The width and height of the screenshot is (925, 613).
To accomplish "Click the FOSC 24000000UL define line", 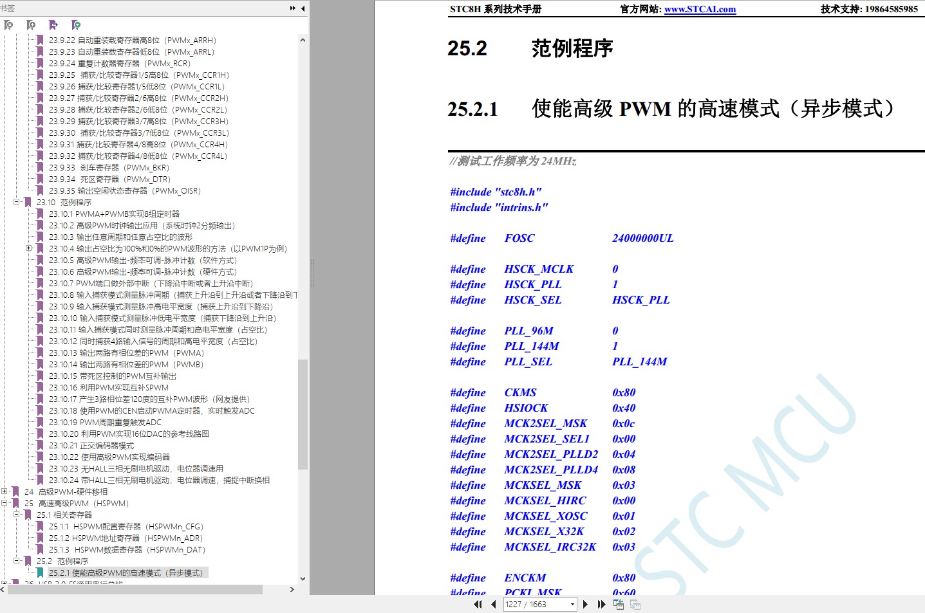I will tap(562, 238).
